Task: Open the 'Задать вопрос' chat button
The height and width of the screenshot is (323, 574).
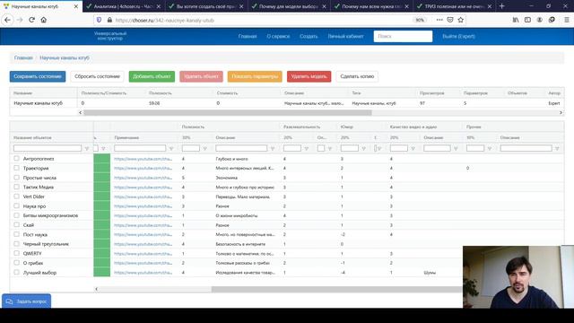Action: point(27,301)
